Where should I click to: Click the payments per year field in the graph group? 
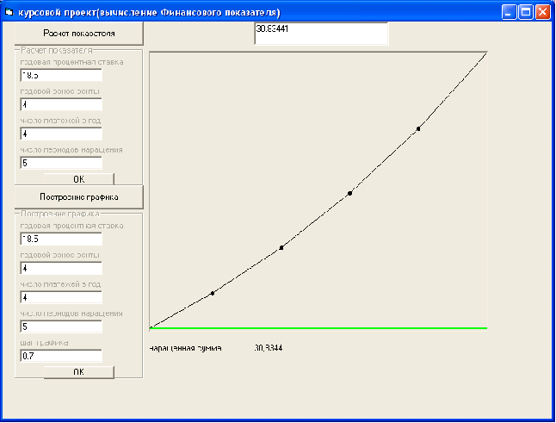click(x=61, y=297)
